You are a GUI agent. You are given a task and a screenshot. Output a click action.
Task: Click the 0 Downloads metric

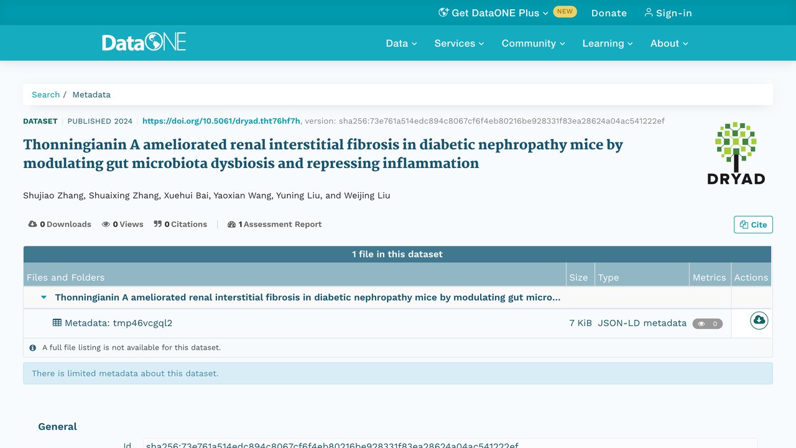coord(60,224)
